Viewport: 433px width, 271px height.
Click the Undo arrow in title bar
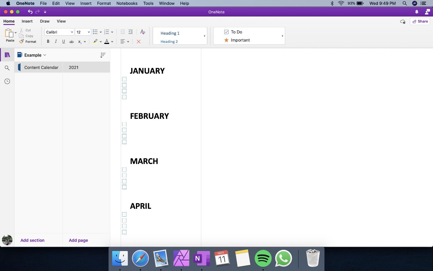(x=30, y=12)
